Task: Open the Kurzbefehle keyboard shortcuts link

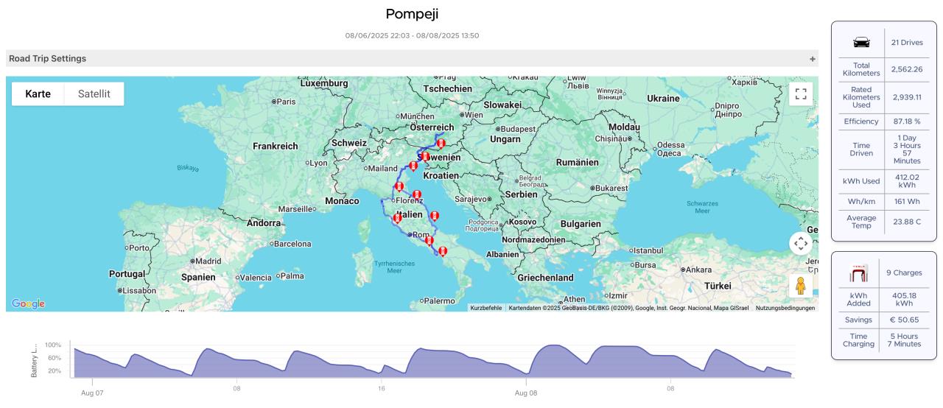Action: [x=486, y=308]
